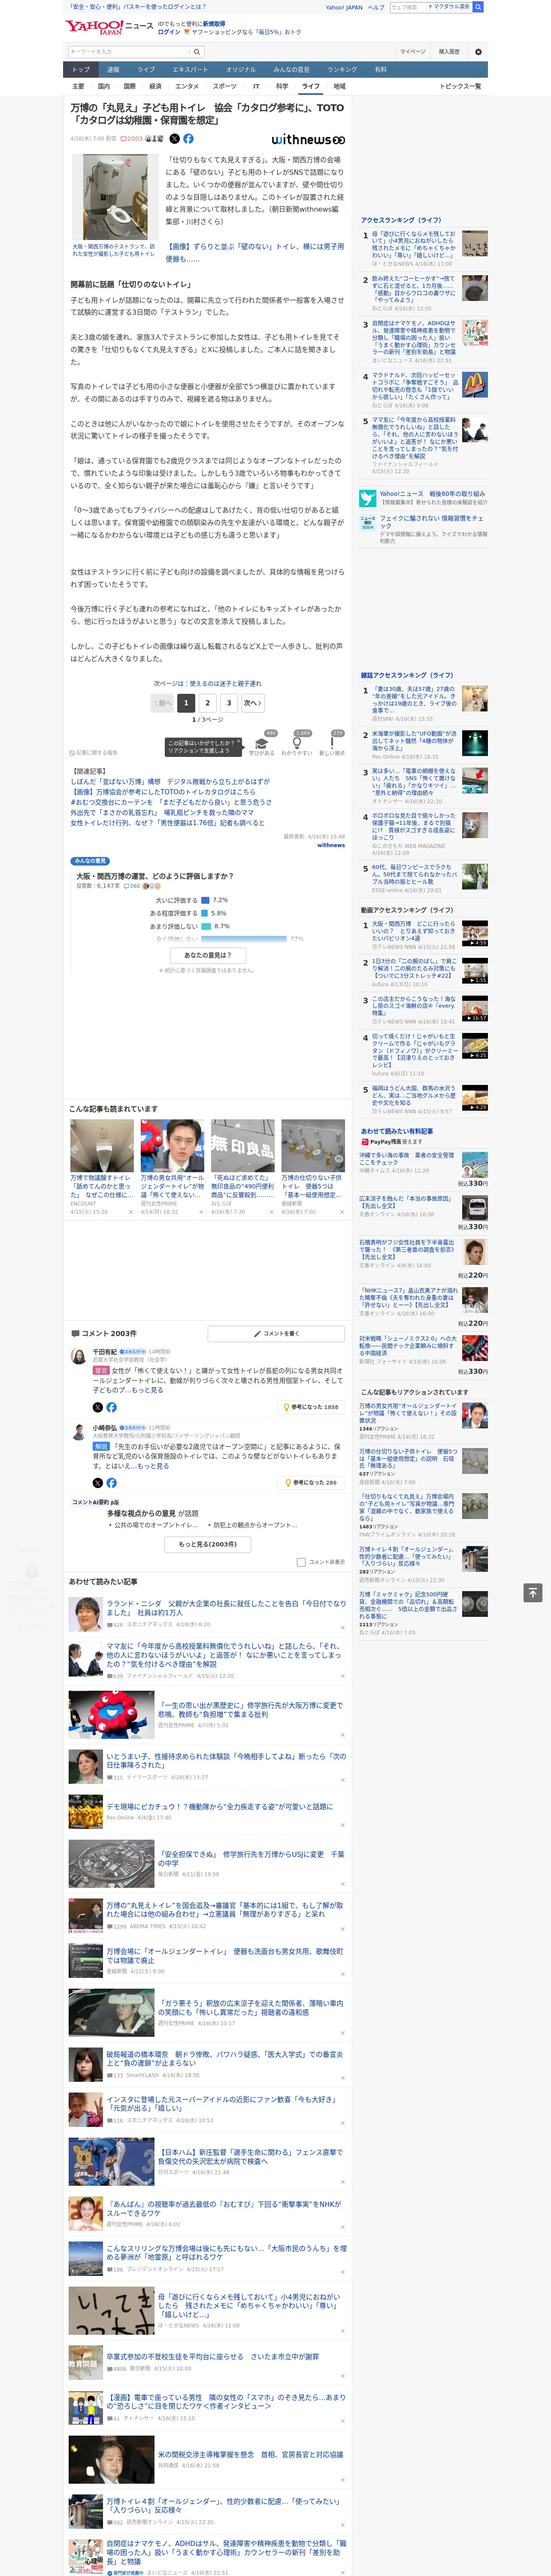Click the 学びがある reaction icon
Viewport: 551px width, 2576px height.
262,744
